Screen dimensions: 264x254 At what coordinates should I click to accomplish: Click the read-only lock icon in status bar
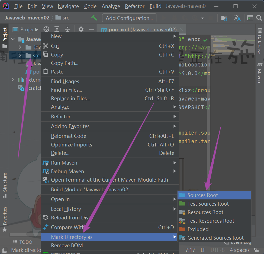pos(256,250)
